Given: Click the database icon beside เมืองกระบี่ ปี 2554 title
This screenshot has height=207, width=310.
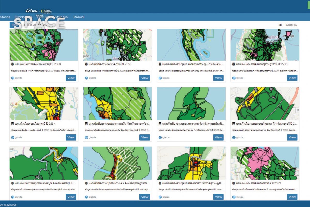Looking at the screenshot, I should coord(13,124).
